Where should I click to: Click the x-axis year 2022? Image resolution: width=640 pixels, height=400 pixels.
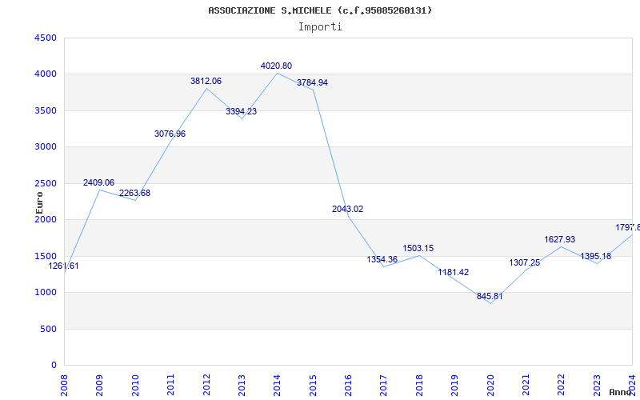[562, 385]
